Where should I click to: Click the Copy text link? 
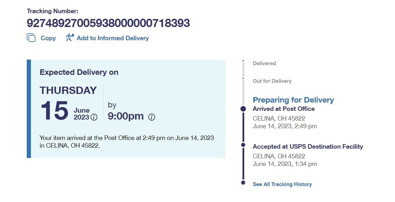tap(48, 38)
